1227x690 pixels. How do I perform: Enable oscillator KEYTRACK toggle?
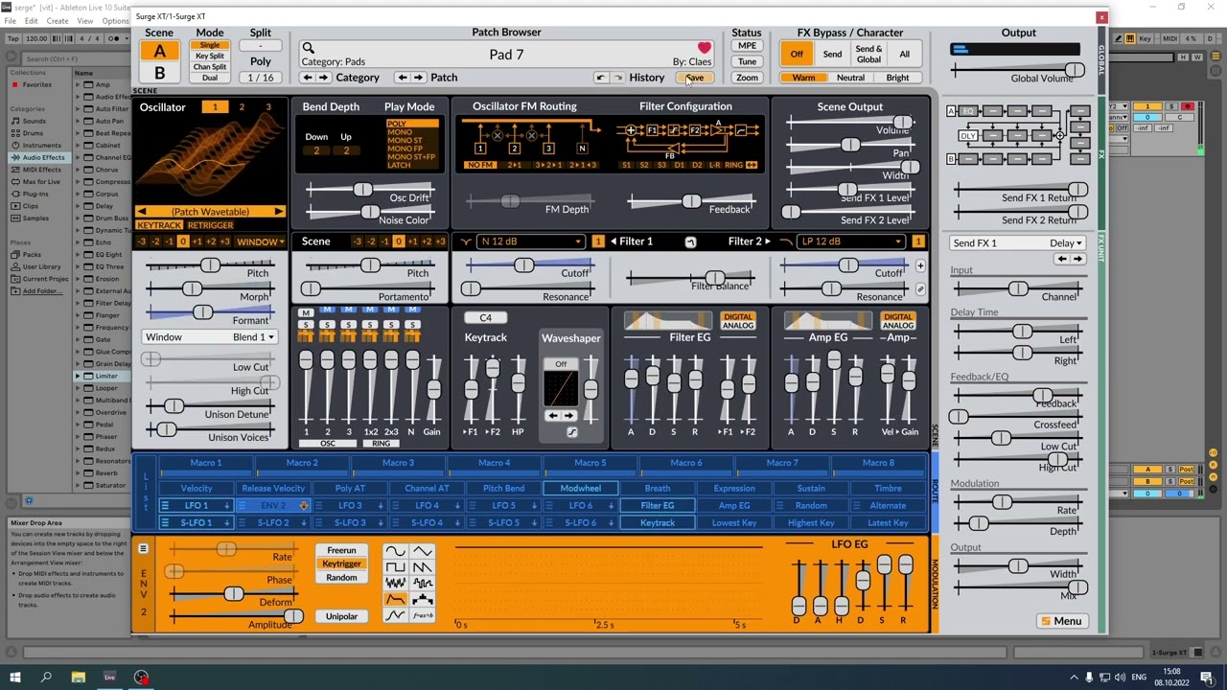(x=159, y=225)
